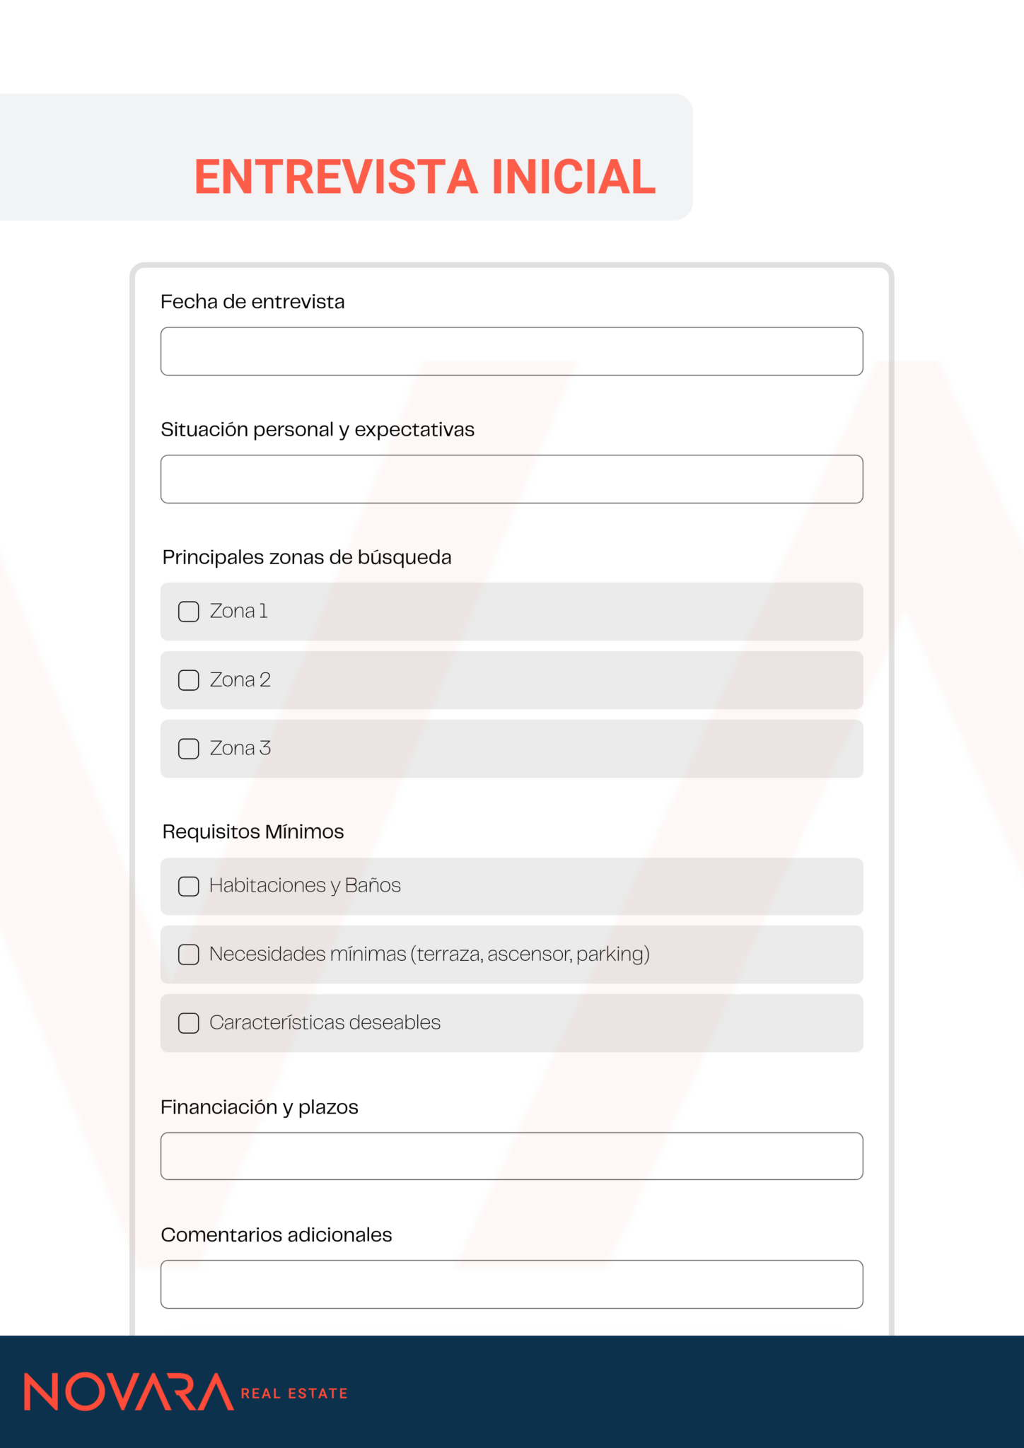Screen dimensions: 1024x1448
Task: Focus the Situación personal y expectativas field
Action: click(x=511, y=479)
